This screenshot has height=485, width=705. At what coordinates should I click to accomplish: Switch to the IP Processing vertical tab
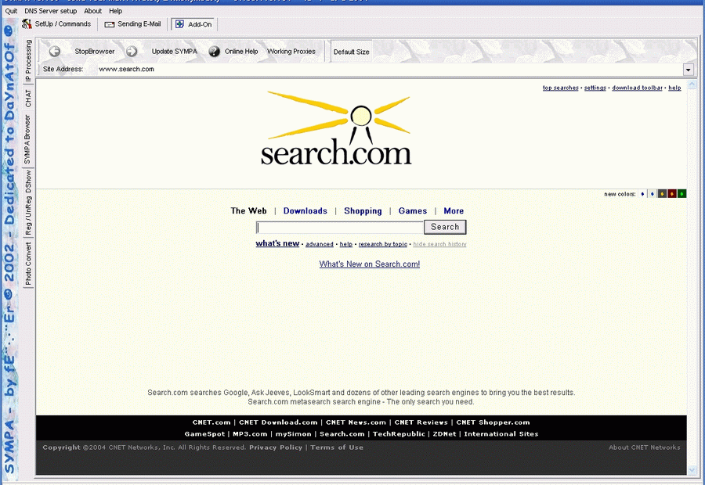coord(28,61)
